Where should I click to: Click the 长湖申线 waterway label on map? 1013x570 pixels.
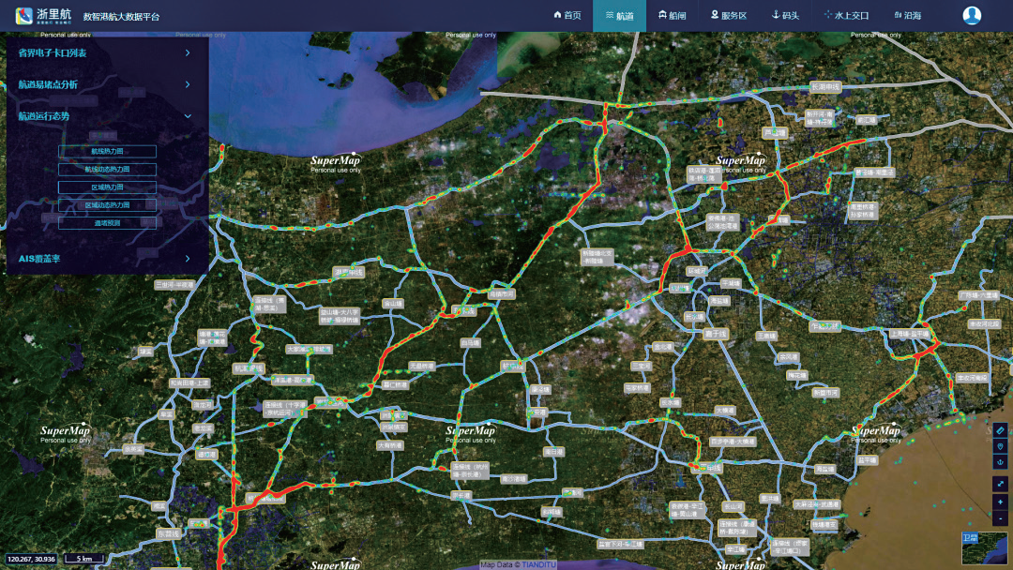(x=825, y=87)
